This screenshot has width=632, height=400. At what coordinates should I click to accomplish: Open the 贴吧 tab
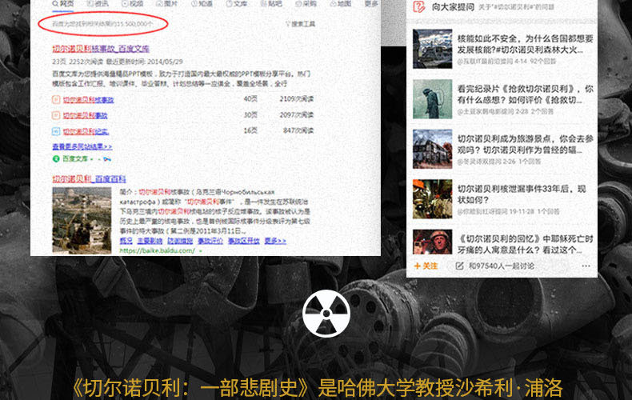pos(271,4)
